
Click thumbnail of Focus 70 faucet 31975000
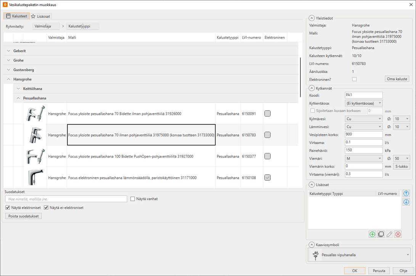tap(35, 135)
